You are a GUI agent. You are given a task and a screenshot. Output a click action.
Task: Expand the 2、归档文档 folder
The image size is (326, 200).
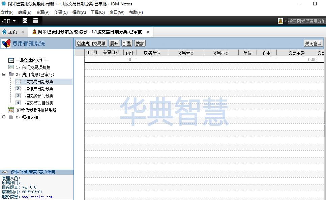(4, 117)
